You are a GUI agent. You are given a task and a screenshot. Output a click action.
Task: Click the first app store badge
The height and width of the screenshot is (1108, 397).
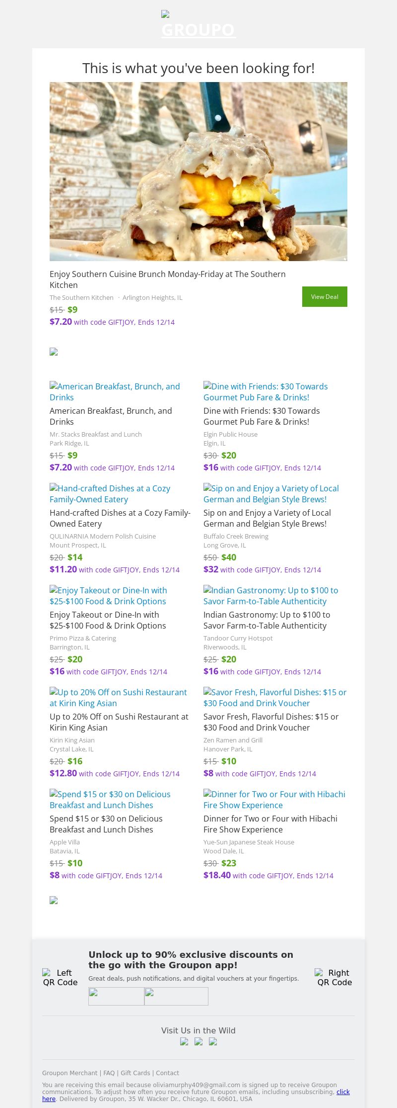click(x=116, y=996)
